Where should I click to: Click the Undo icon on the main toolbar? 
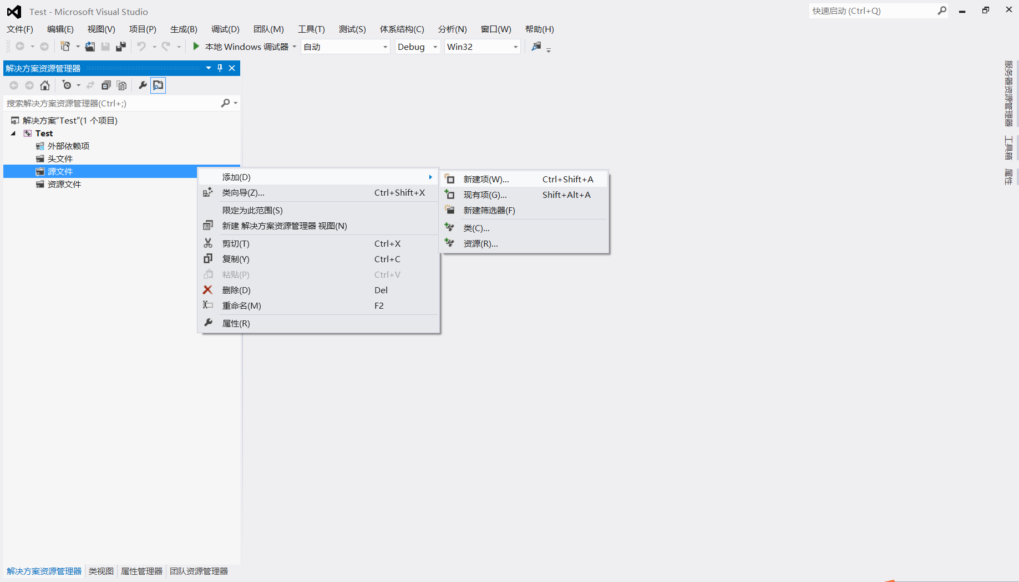coord(141,47)
